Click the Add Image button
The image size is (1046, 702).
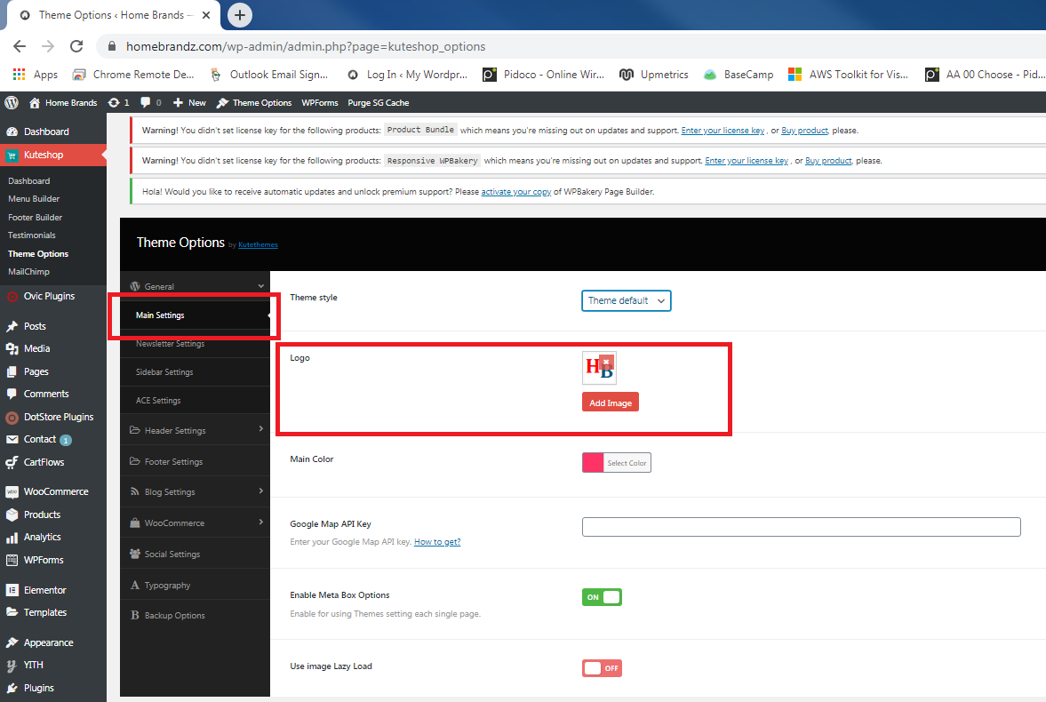pyautogui.click(x=611, y=403)
